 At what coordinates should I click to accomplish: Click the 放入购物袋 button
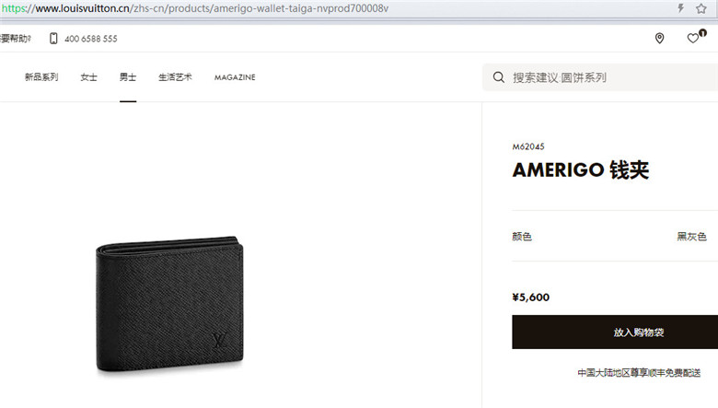coord(615,332)
